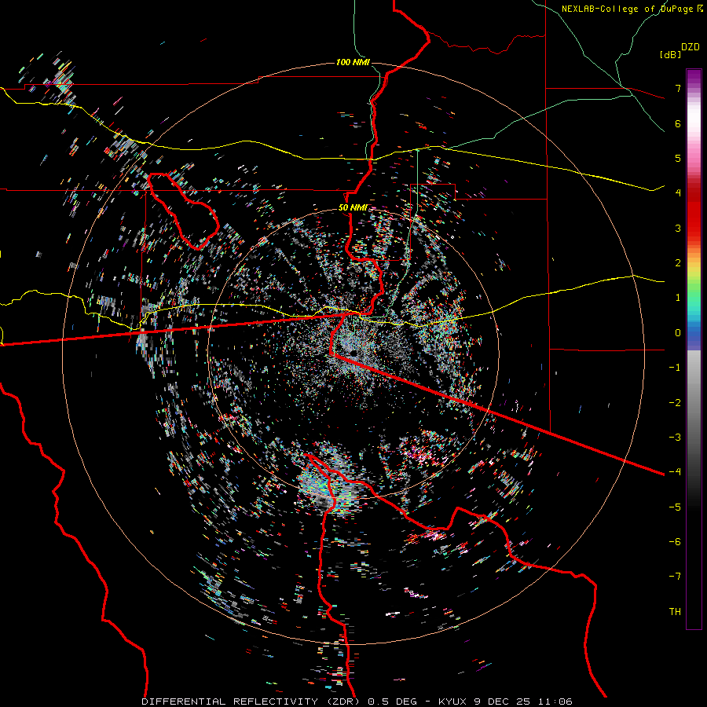The height and width of the screenshot is (707, 707).
Task: Click the ZDR color scale bar
Action: pos(694,349)
